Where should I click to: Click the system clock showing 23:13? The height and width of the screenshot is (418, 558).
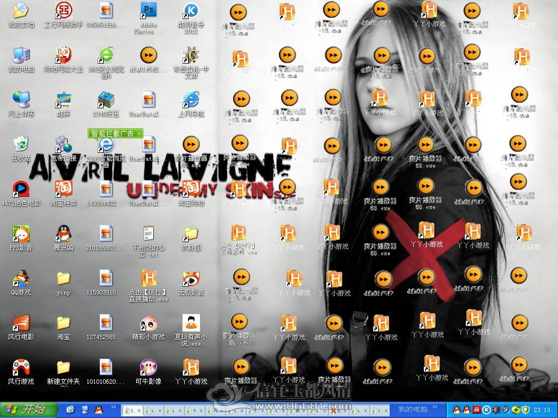542,410
